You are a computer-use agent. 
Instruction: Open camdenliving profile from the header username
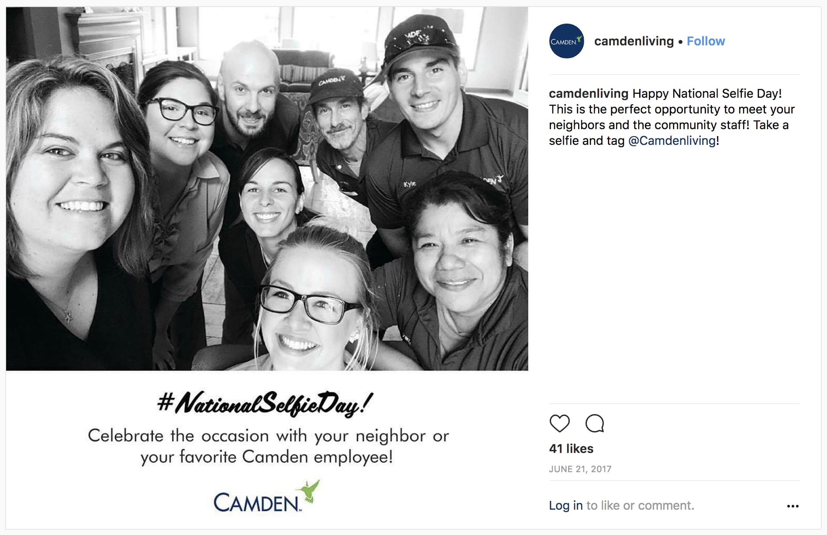coord(634,41)
